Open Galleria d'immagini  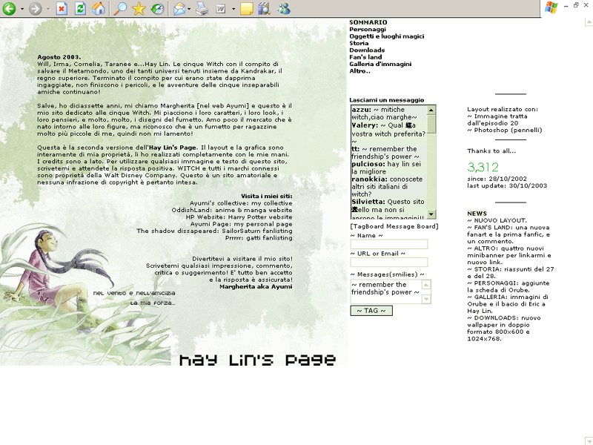(380, 65)
